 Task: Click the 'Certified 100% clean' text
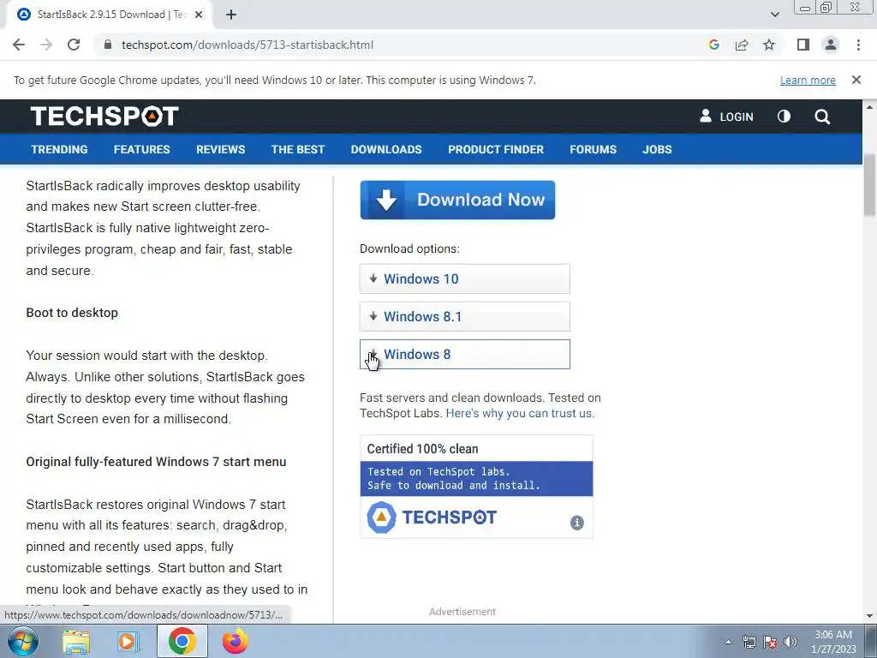422,449
